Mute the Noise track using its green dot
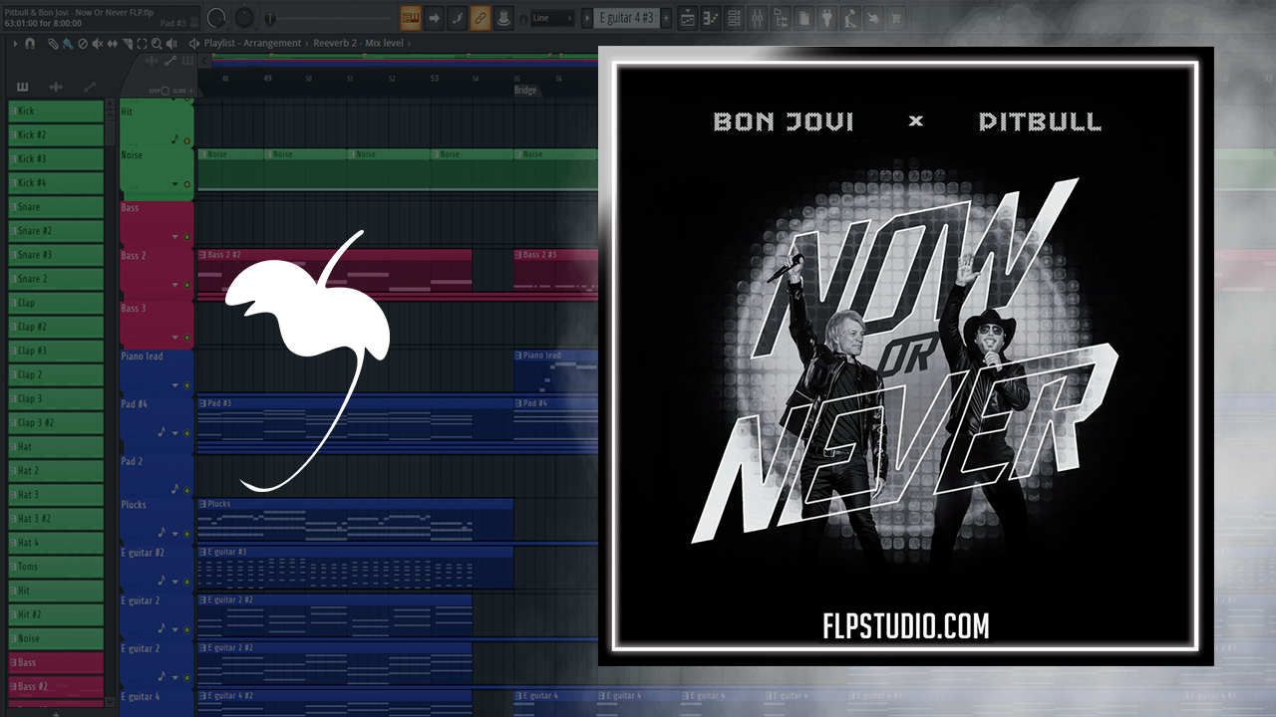The width and height of the screenshot is (1276, 717). 186,184
